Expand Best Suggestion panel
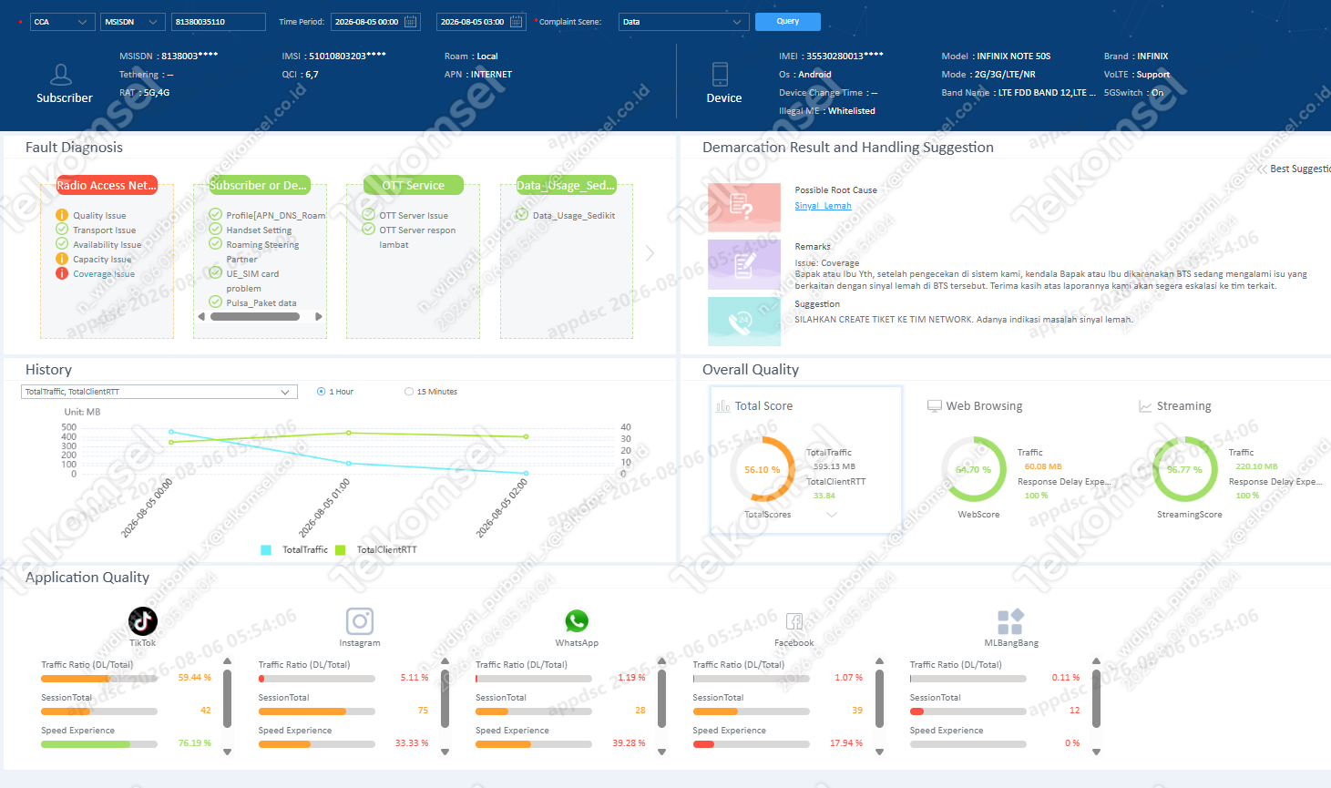The image size is (1331, 788). click(1294, 169)
